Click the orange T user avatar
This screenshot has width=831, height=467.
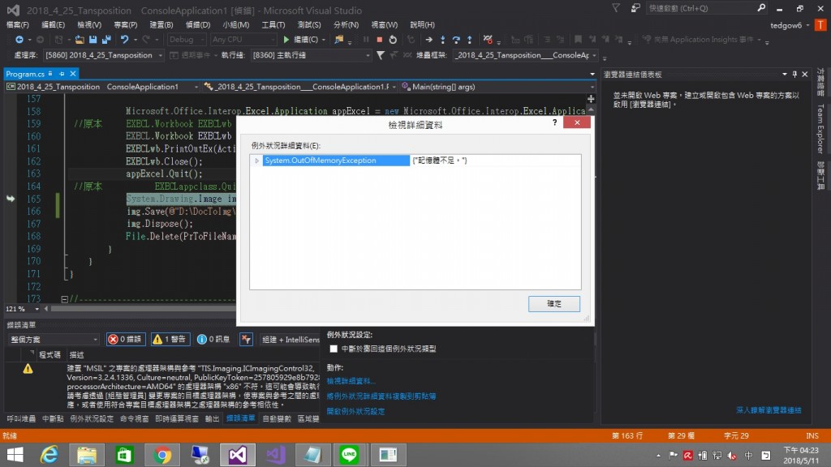point(821,25)
